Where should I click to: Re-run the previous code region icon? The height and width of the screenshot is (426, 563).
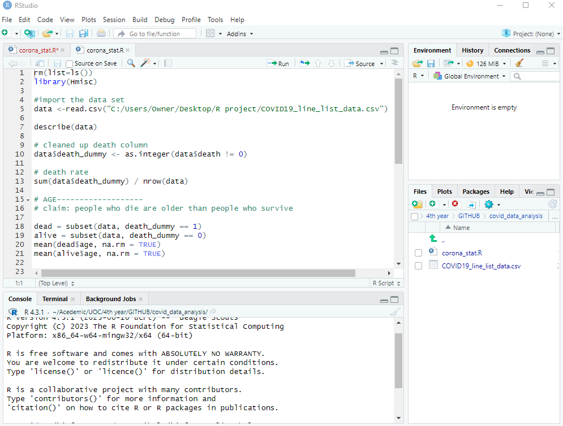304,63
